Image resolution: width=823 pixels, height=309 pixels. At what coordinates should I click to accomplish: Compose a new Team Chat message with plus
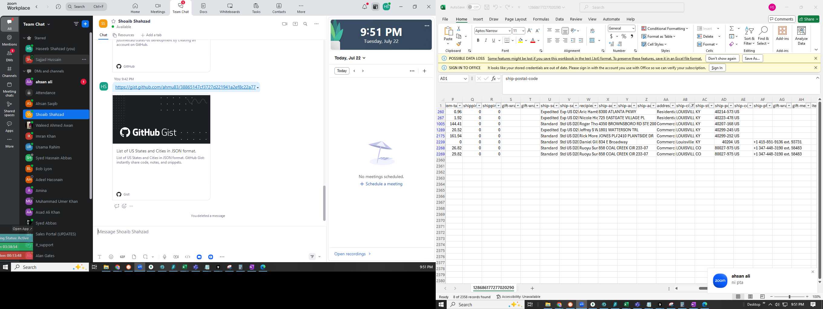pos(85,24)
